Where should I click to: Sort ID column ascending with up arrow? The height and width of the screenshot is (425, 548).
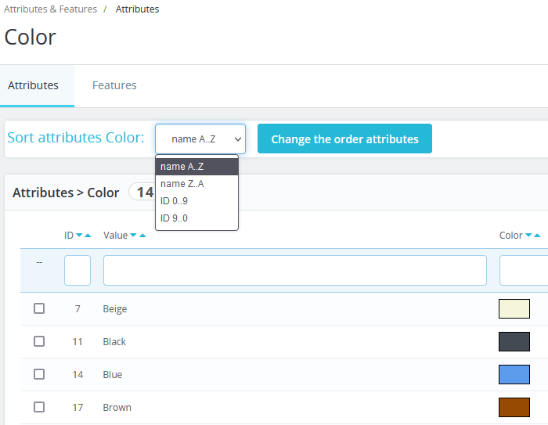pyautogui.click(x=88, y=236)
